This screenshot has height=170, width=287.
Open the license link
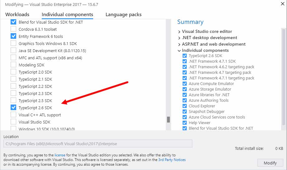click(60, 155)
